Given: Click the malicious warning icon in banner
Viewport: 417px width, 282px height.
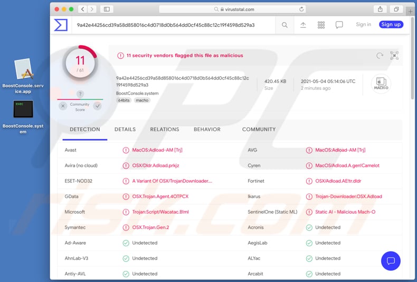Looking at the screenshot, I should (x=120, y=56).
